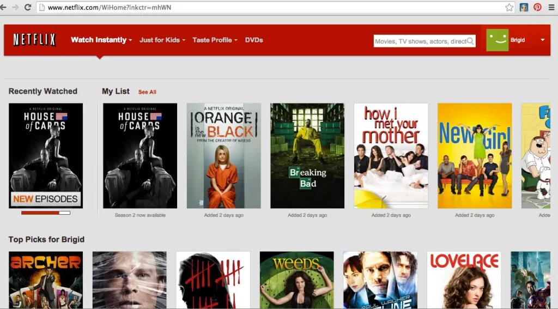Click 'Added 2 days ago' under New Girl

pyautogui.click(x=475, y=215)
